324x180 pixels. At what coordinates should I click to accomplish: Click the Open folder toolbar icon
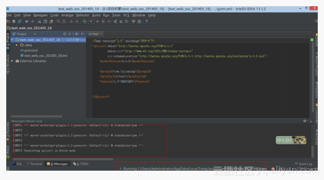coord(8,21)
